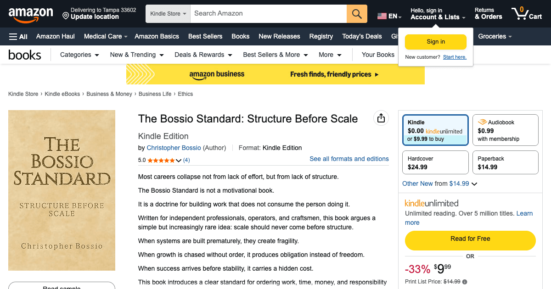The width and height of the screenshot is (551, 289).
Task: Select the Audiobook format option
Action: click(x=505, y=130)
